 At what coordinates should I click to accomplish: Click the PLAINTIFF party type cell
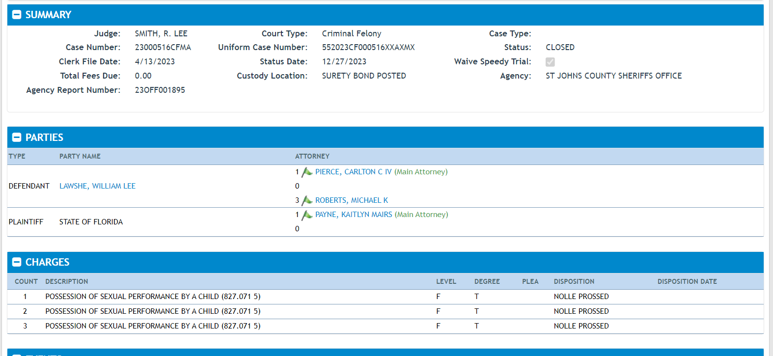tap(26, 222)
